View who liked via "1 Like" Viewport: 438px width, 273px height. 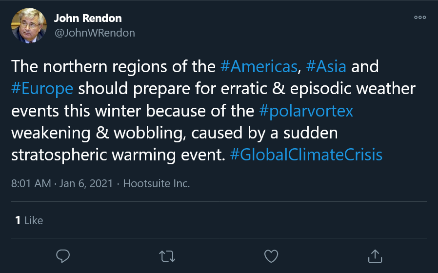point(29,220)
